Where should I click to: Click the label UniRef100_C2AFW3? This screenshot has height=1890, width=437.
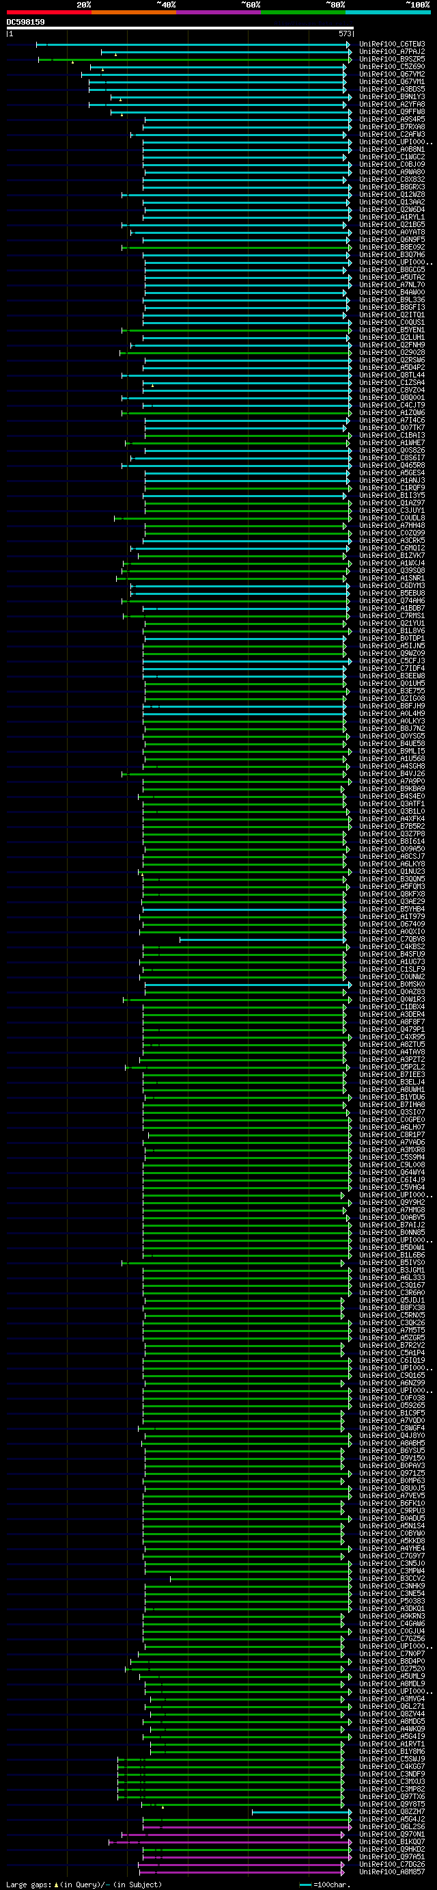[391, 134]
